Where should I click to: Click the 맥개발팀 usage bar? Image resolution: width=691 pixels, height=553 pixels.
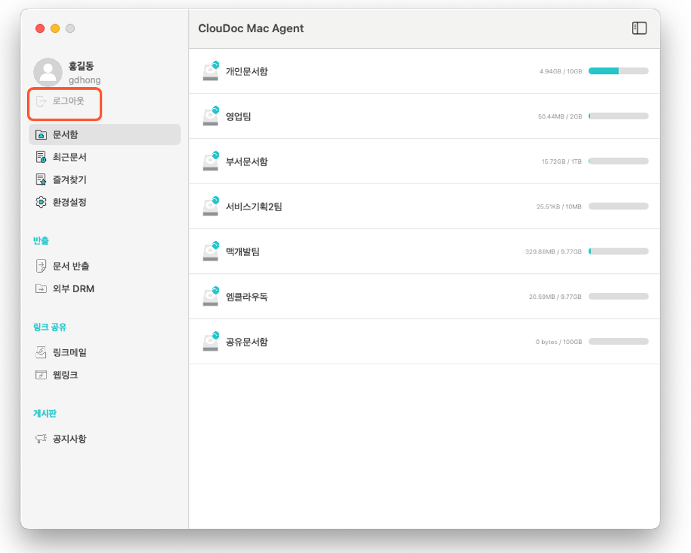618,252
